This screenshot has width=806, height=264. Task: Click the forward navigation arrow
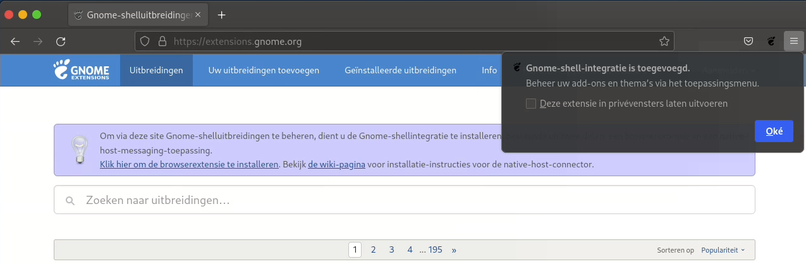tap(38, 42)
